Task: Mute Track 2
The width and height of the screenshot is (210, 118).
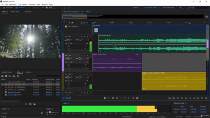Action: [82, 55]
